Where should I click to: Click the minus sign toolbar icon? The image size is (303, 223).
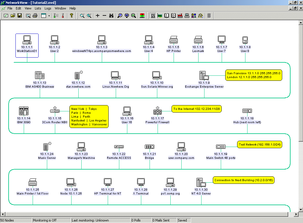(104, 16)
